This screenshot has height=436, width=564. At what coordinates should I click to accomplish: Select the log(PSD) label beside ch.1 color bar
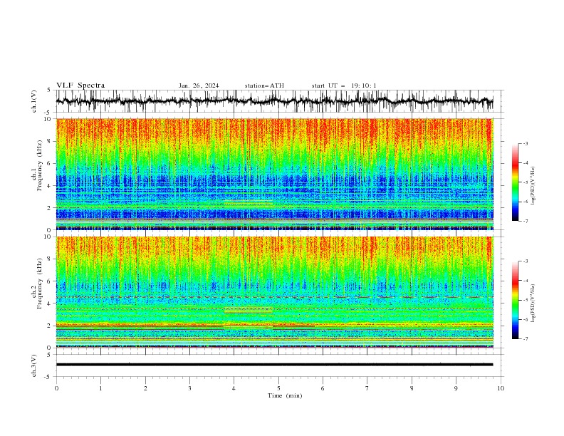point(533,186)
